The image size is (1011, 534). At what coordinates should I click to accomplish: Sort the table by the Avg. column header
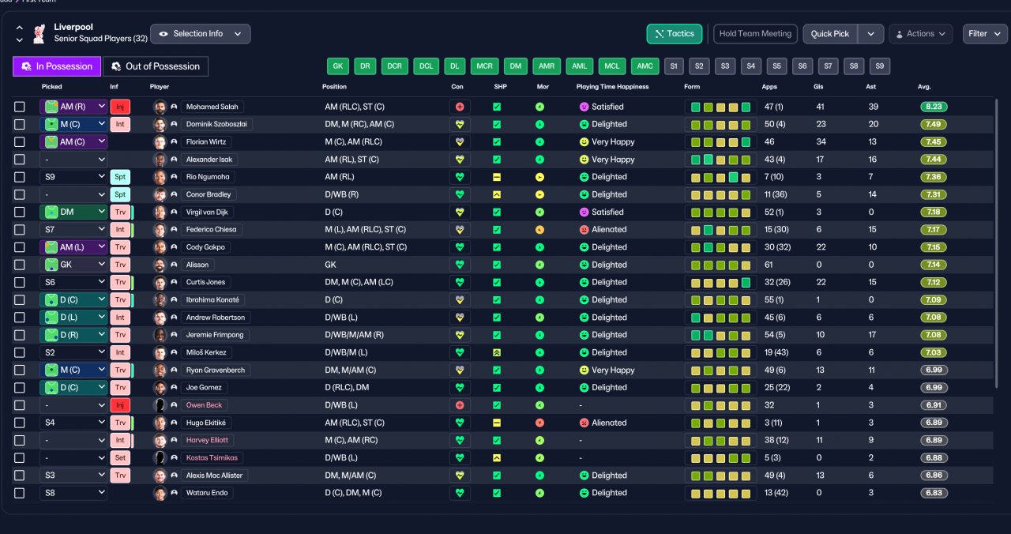click(x=924, y=87)
